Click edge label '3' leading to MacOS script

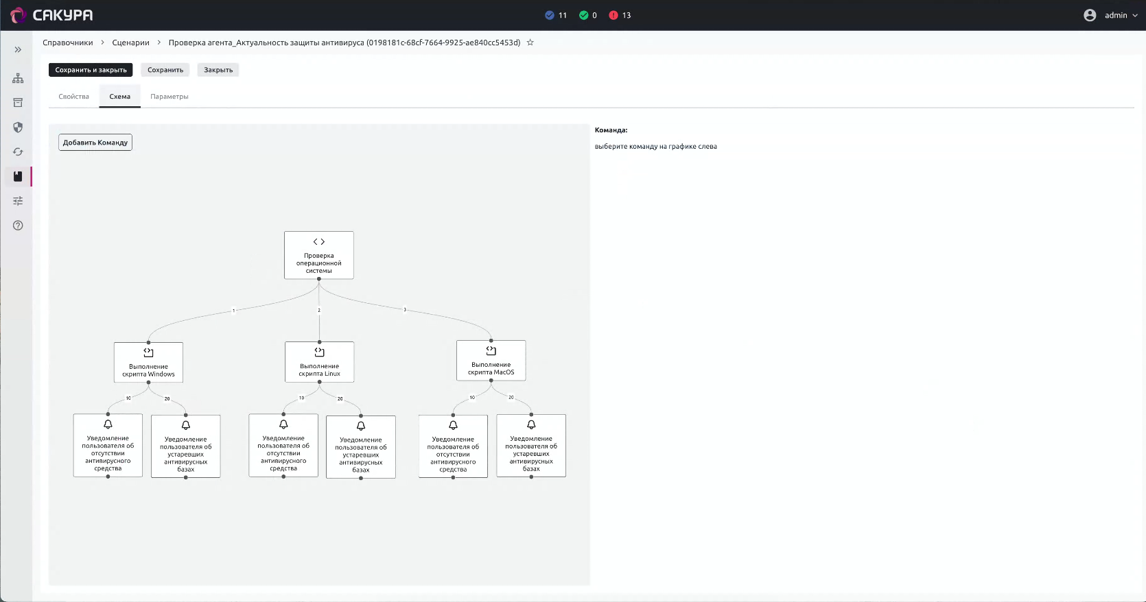pos(405,310)
